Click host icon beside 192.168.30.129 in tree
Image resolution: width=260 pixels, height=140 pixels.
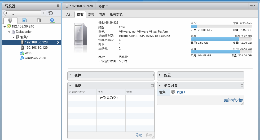click(x=22, y=47)
